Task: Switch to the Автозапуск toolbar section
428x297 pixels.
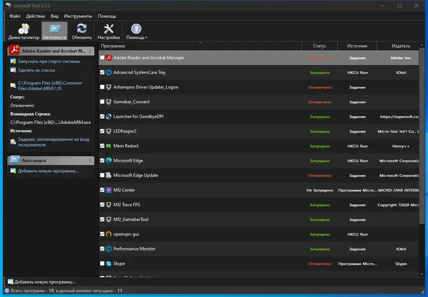Action: [55, 32]
